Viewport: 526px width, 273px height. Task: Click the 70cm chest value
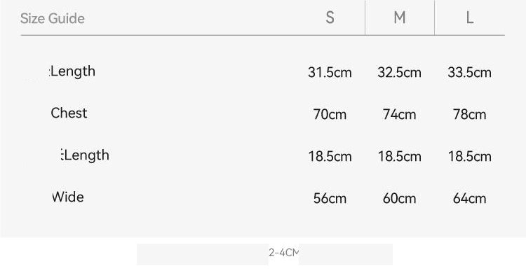330,115
